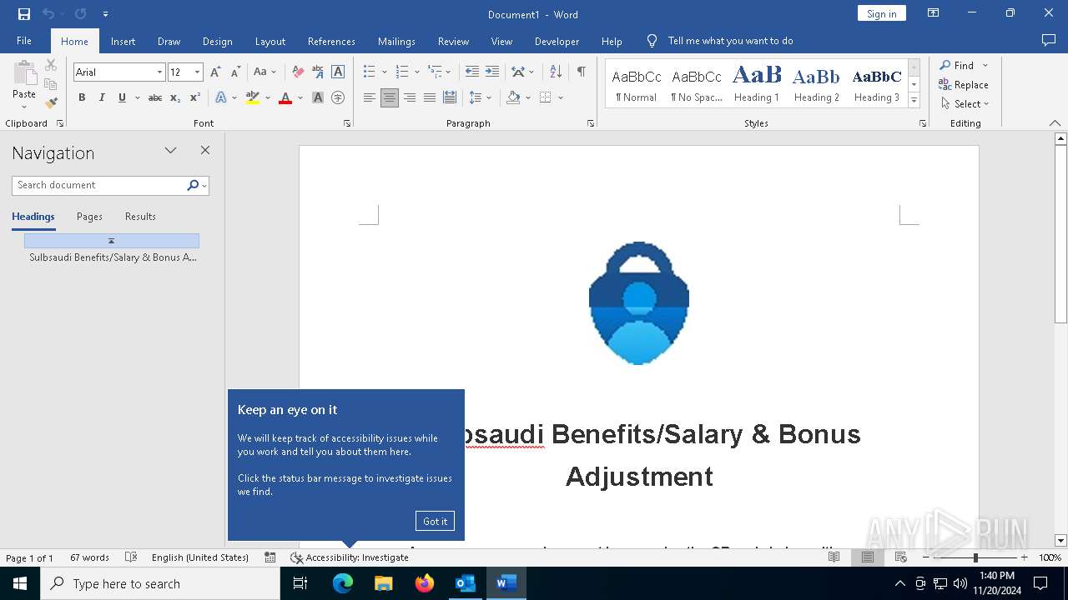Click Tell me what you want to do box
Image resolution: width=1068 pixels, height=600 pixels.
coord(730,41)
